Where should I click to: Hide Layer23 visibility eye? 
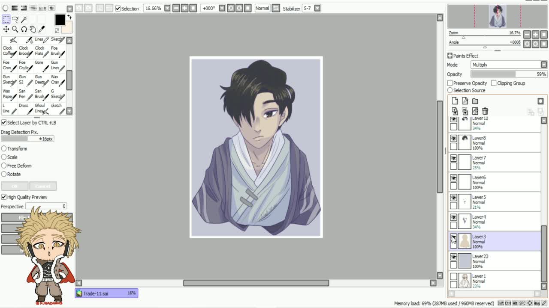(x=453, y=257)
